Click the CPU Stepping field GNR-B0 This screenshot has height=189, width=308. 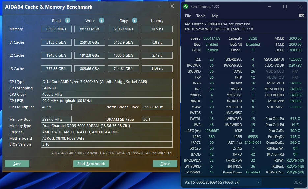pos(107,88)
